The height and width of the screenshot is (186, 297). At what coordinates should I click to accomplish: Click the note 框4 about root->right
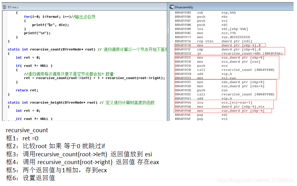[82, 162]
